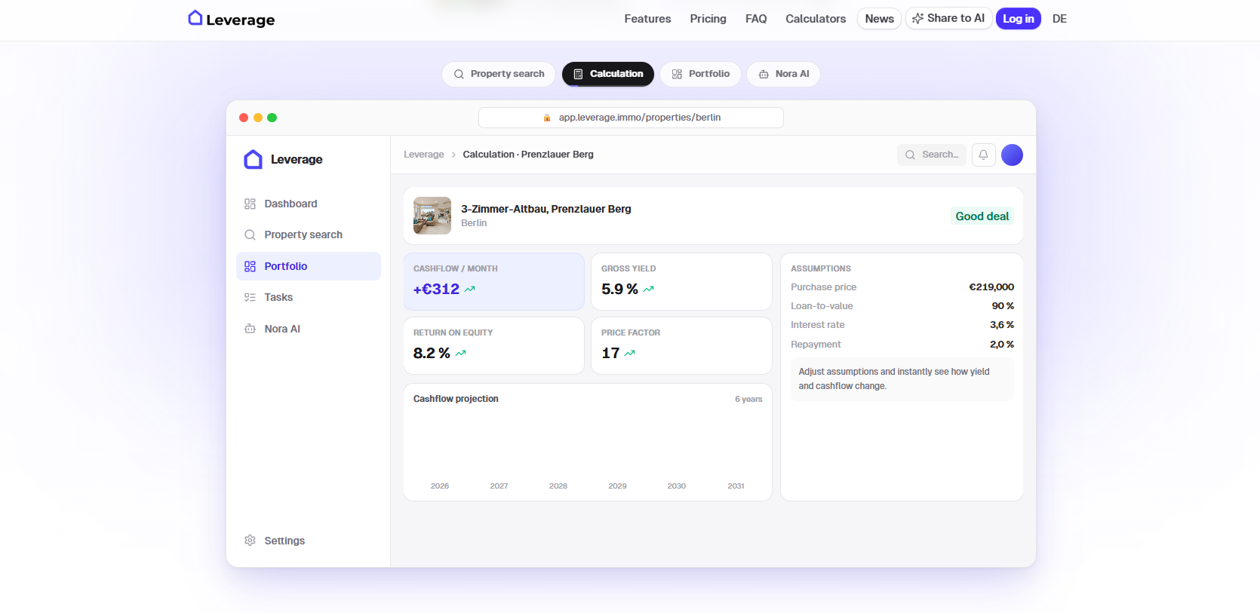Viewport: 1260px width, 613px height.
Task: Click the Gross Yield trend arrow icon
Action: (x=648, y=289)
